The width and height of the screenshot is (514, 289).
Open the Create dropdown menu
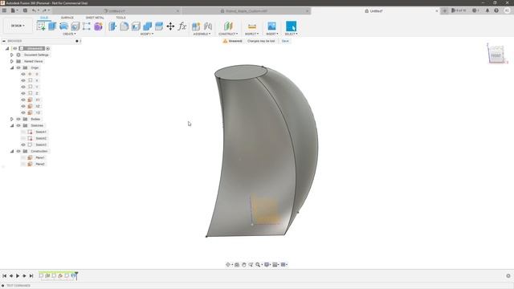(x=69, y=34)
